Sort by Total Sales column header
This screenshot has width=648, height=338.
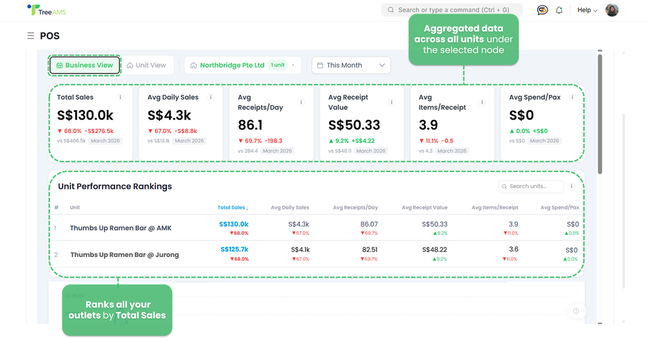[x=233, y=208]
